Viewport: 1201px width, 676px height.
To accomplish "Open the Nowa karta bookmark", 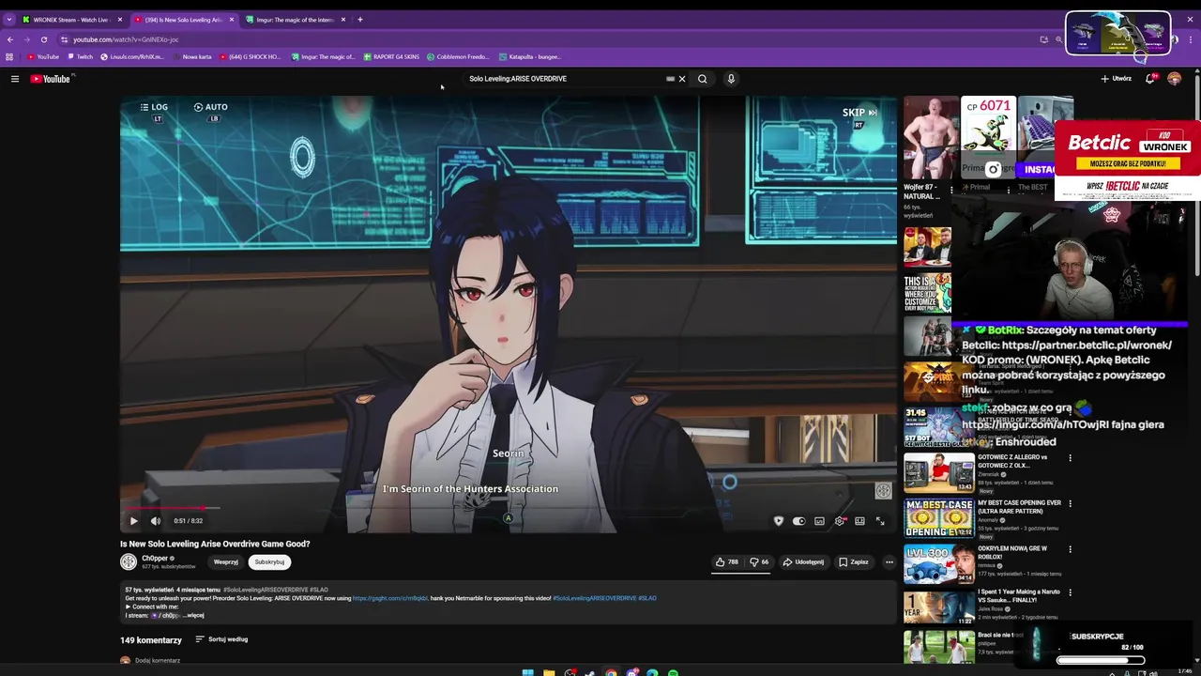I will pos(192,56).
